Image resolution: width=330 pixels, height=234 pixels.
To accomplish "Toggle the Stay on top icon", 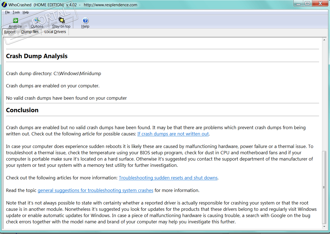I will [61, 20].
